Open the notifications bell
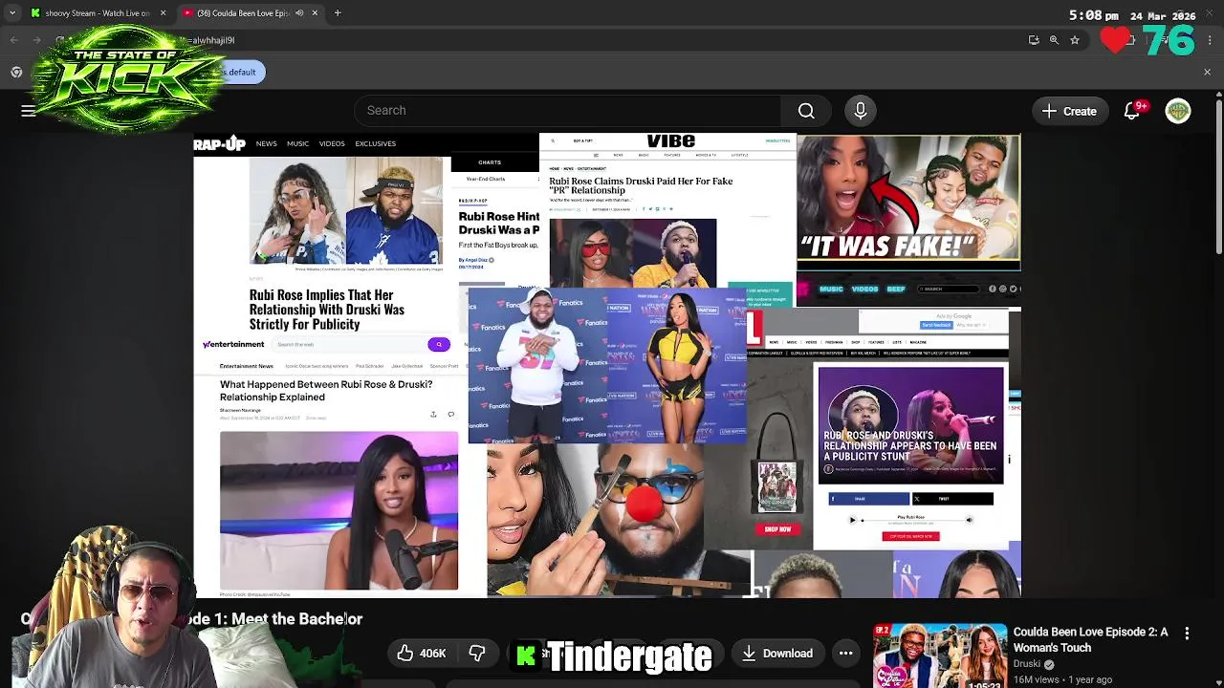The height and width of the screenshot is (688, 1224). point(1132,111)
